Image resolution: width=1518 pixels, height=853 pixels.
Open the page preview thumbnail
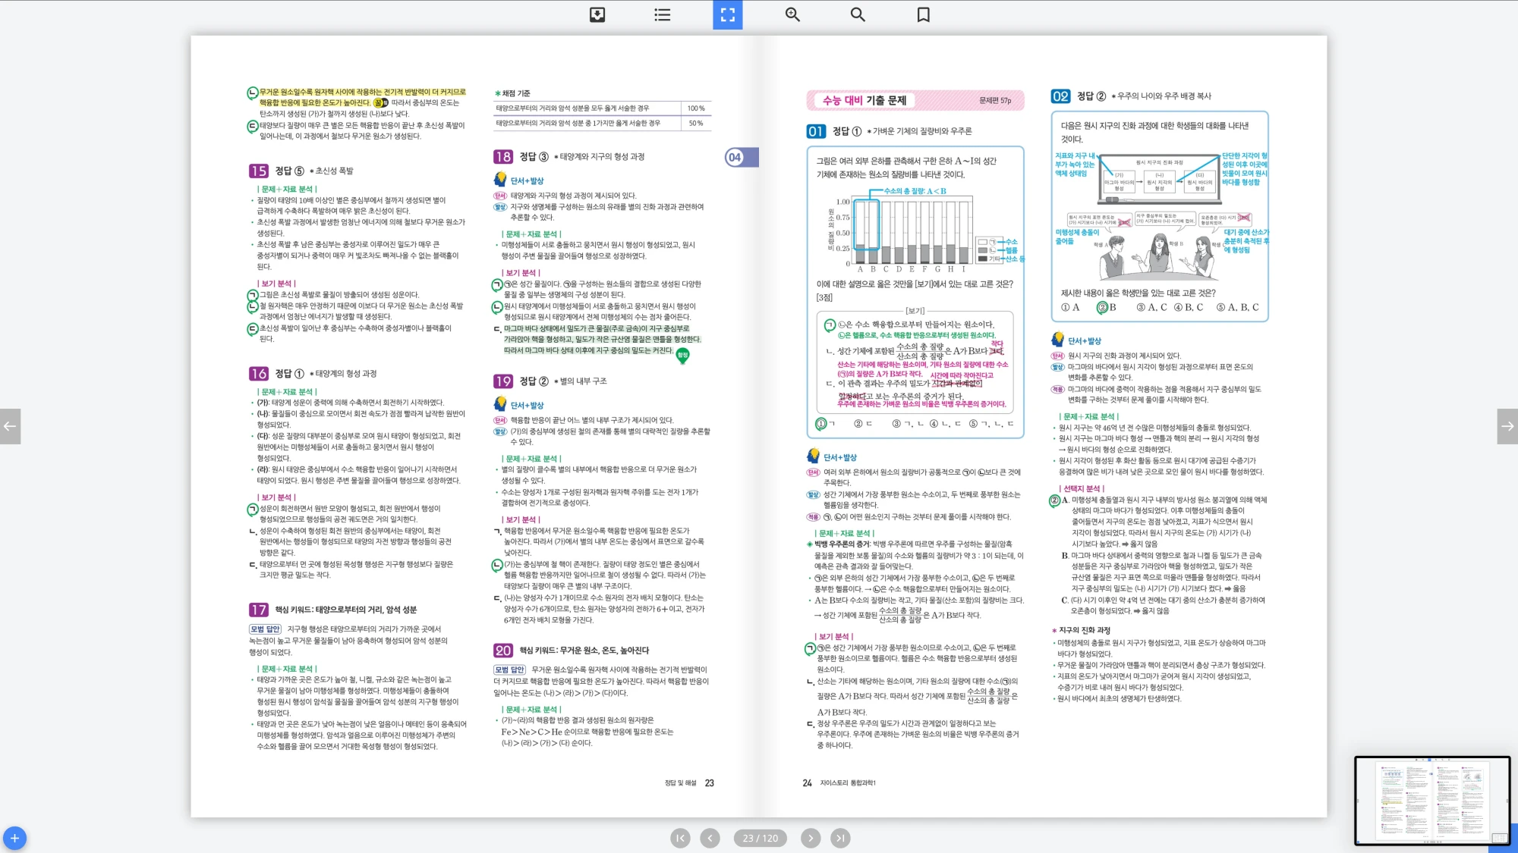coord(1431,800)
